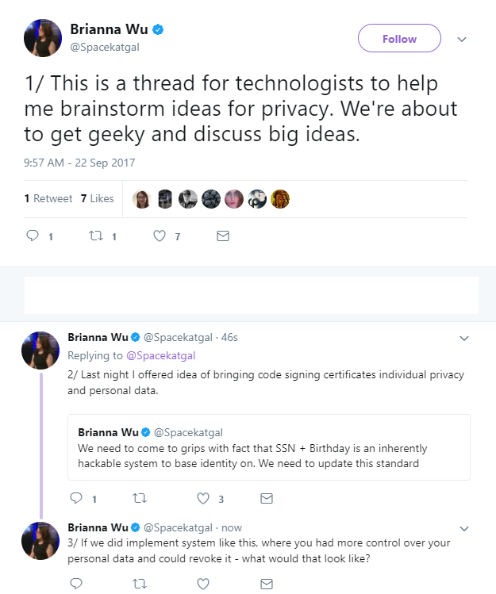Expand options chevron on the 2/ tweet
496x594 pixels.
coord(464,339)
